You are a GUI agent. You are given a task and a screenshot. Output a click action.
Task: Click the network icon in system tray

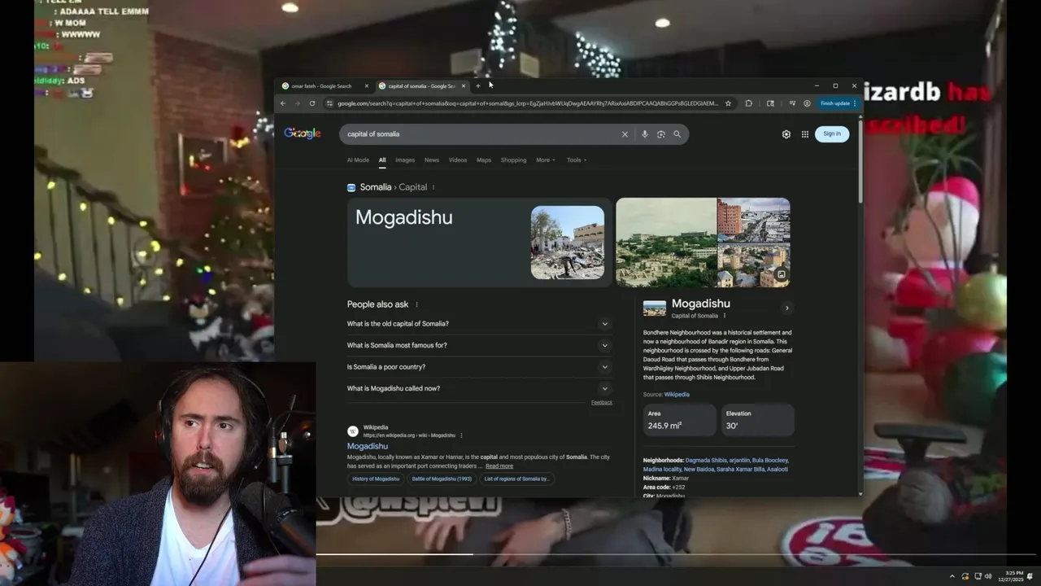[x=977, y=576]
